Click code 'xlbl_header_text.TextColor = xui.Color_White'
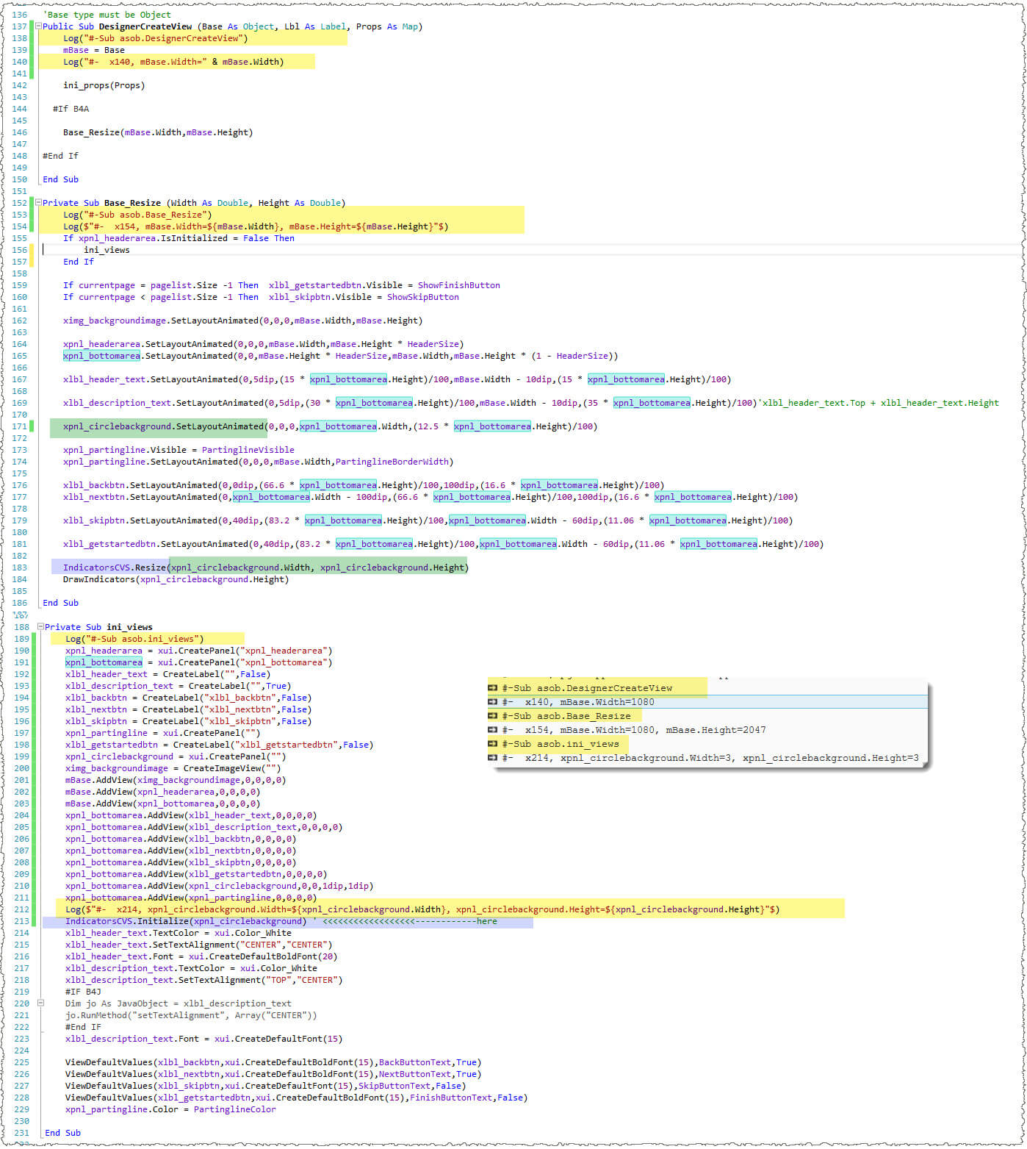Screen dimensions: 1027x1149 pyautogui.click(x=179, y=933)
